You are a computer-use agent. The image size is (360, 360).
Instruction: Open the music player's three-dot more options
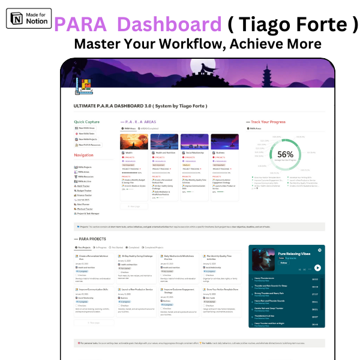(x=310, y=269)
